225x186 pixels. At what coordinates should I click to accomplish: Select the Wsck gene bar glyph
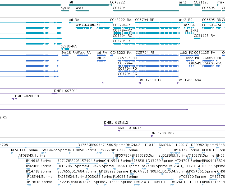[82, 11]
